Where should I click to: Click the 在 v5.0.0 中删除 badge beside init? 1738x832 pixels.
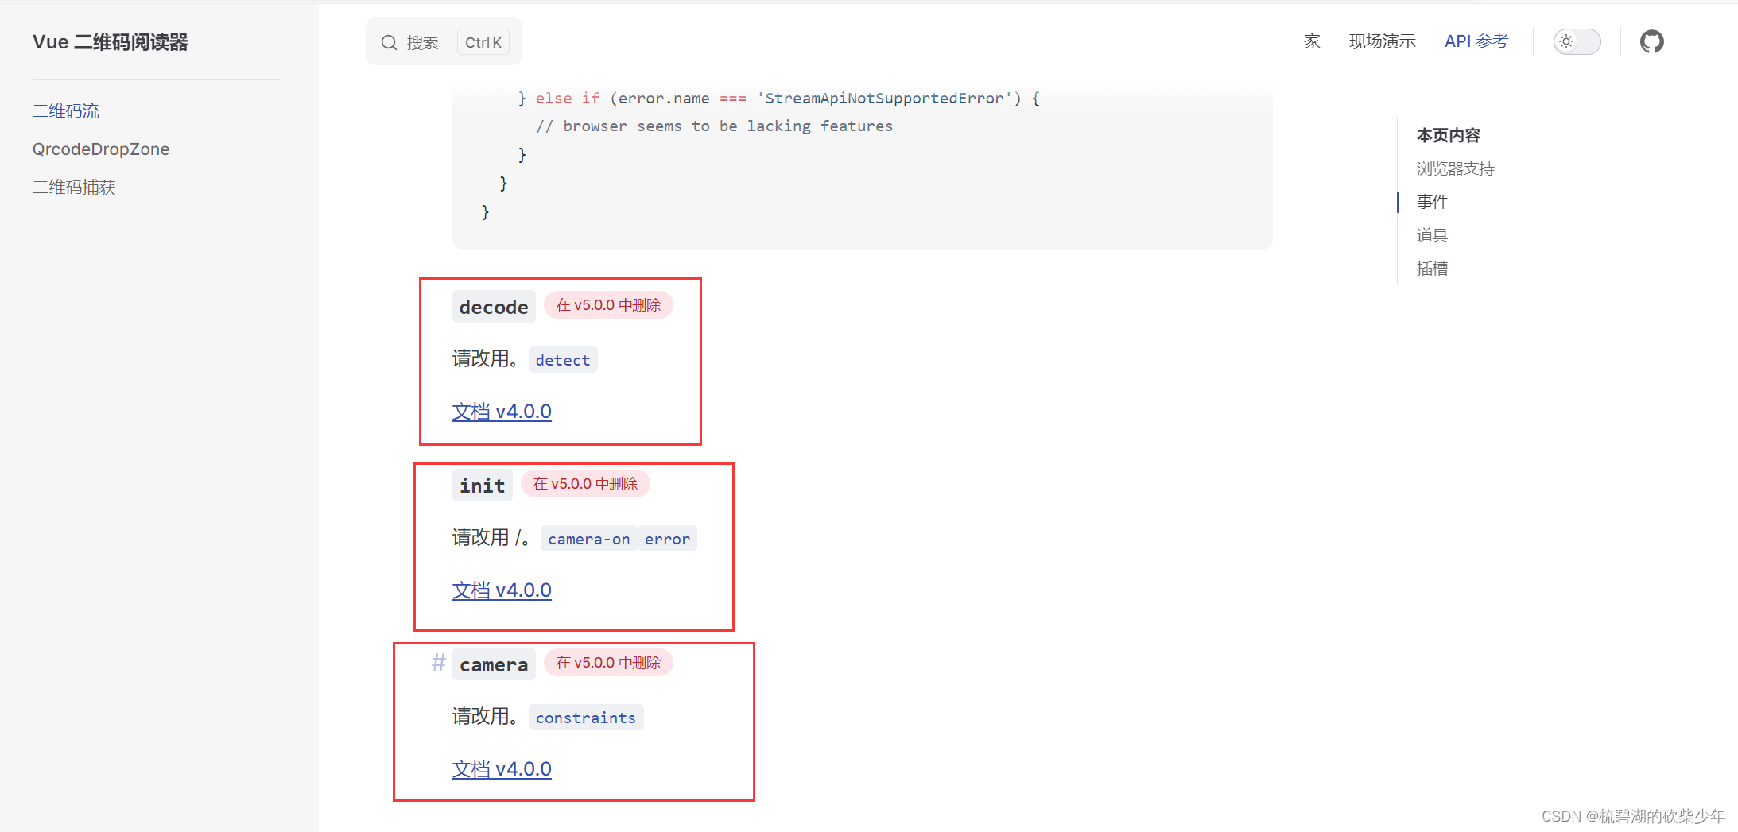(x=585, y=484)
